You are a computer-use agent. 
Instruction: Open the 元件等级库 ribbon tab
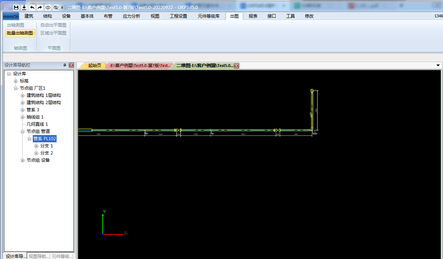(x=209, y=16)
